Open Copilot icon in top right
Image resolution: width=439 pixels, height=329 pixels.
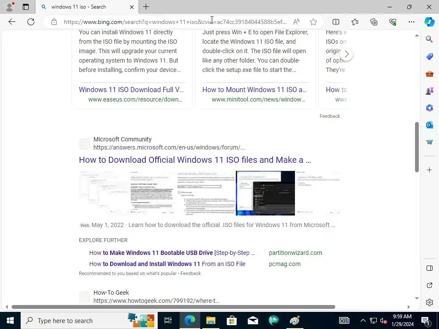click(x=429, y=22)
